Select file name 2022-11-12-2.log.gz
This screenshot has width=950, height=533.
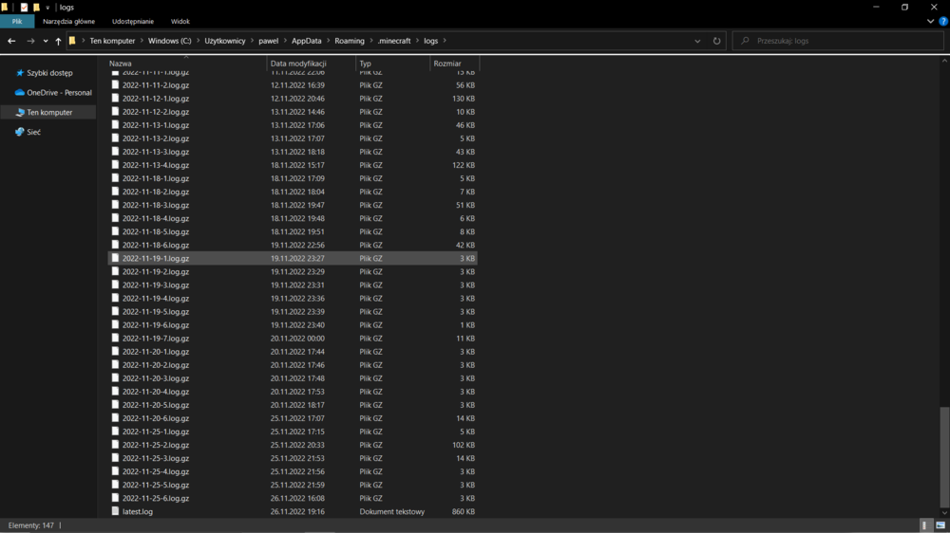point(156,112)
